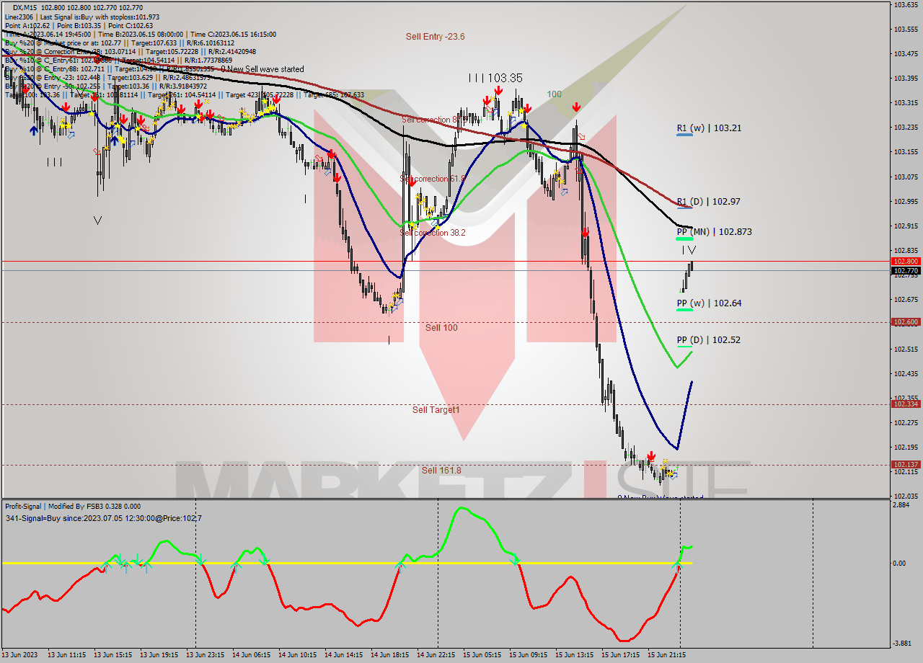The width and height of the screenshot is (923, 663).
Task: Click the red 102.800 price tag
Action: (906, 262)
